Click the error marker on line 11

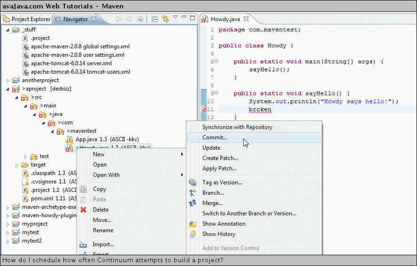coord(203,109)
